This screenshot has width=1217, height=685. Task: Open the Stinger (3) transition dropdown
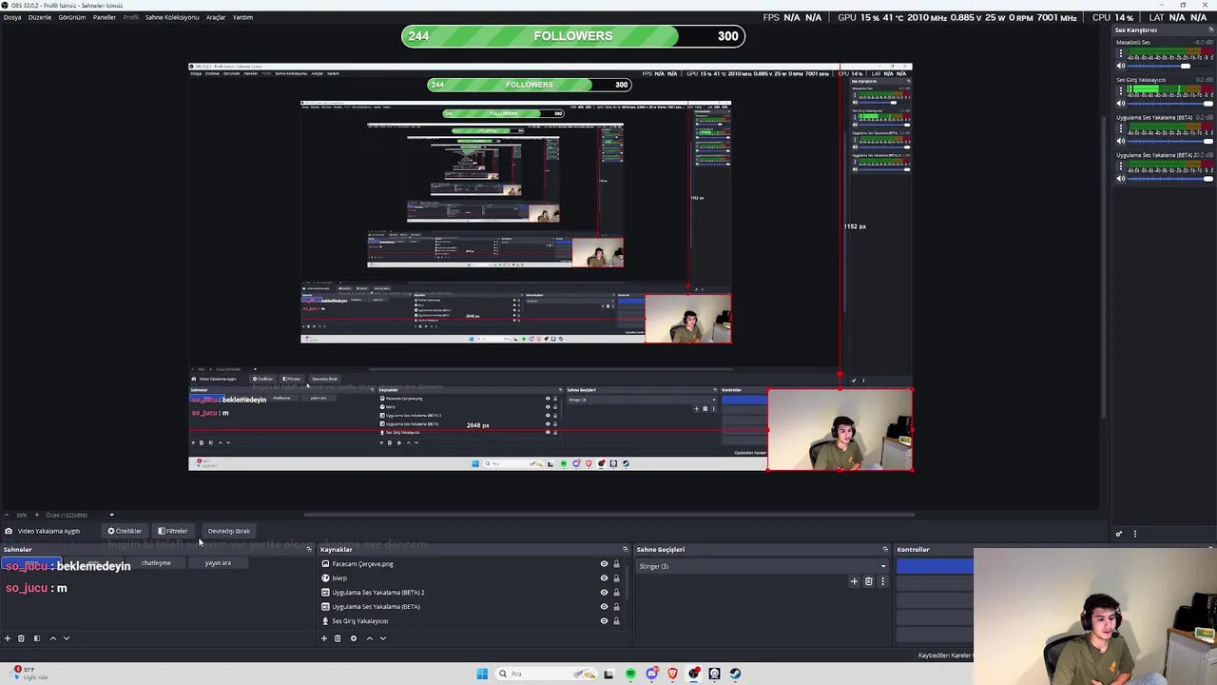(763, 567)
